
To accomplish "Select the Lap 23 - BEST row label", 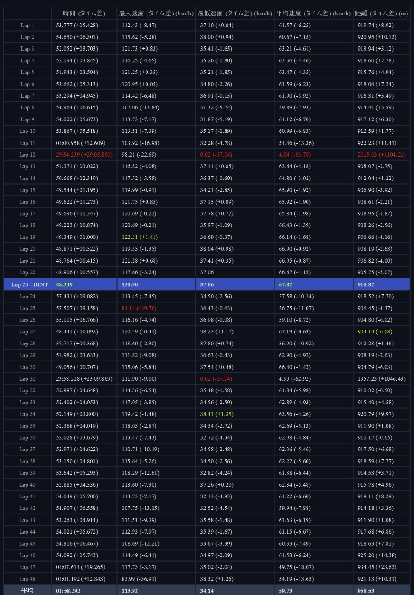I will pyautogui.click(x=29, y=284).
